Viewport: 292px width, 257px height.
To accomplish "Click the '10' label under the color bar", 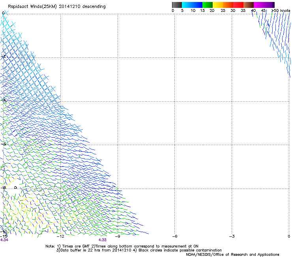I will [193, 11].
